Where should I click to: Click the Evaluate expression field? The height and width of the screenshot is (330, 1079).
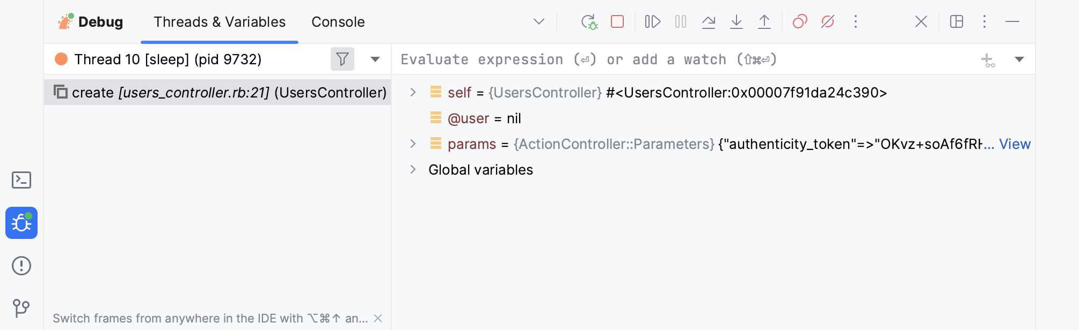(x=590, y=59)
